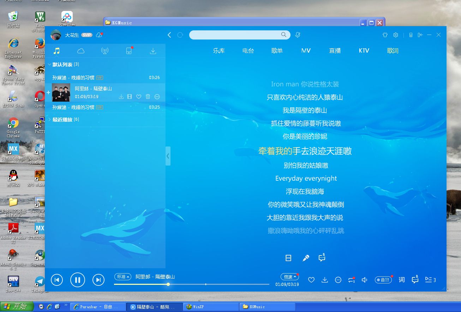Toggle the bullet comment icon below lyrics

pyautogui.click(x=322, y=258)
